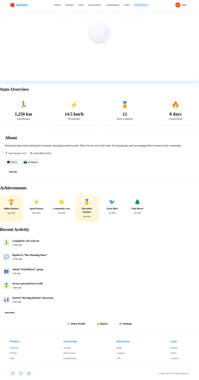Click the large JD profile picture
The image size is (199, 380).
(x=99, y=32)
